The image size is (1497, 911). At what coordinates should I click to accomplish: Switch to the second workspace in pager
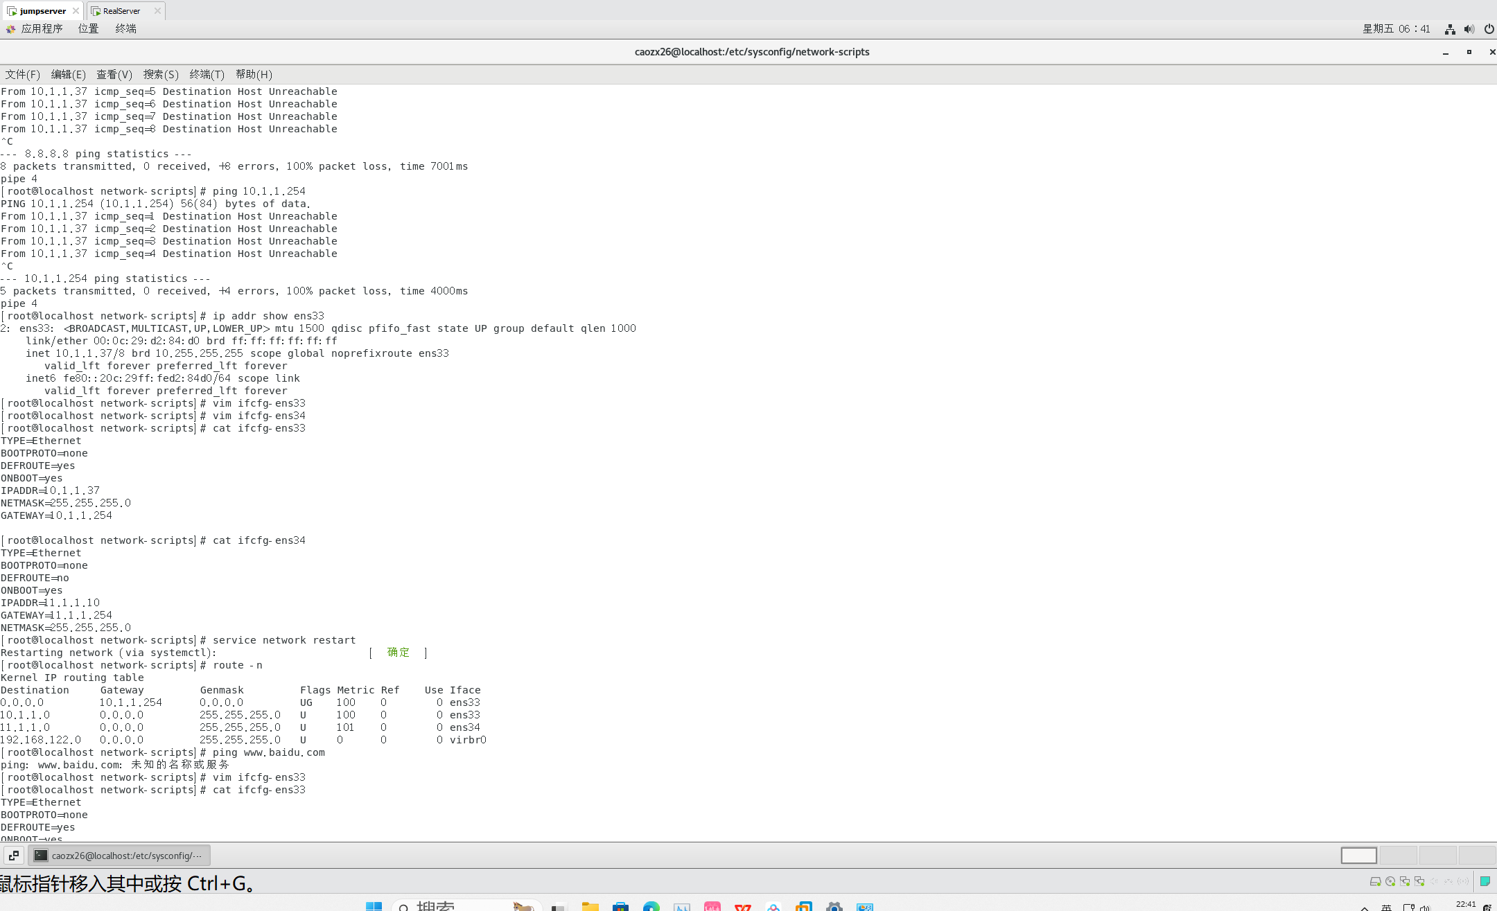point(1398,856)
